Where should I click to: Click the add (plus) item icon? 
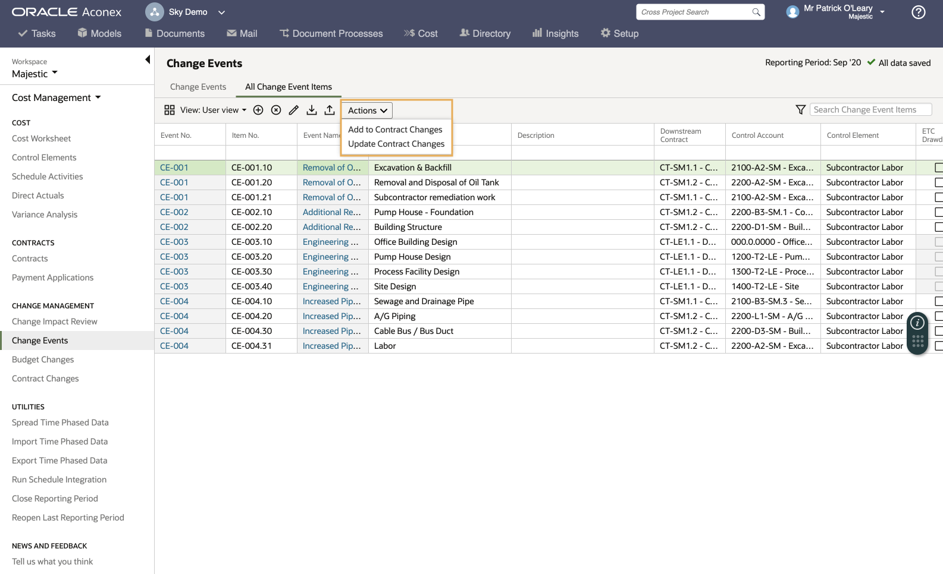pyautogui.click(x=258, y=110)
